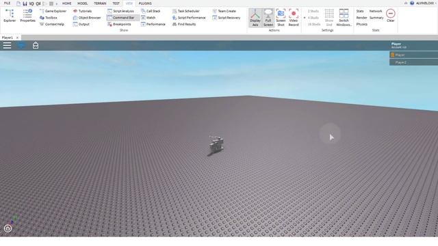Select Player in the leaderboard

click(x=413, y=55)
